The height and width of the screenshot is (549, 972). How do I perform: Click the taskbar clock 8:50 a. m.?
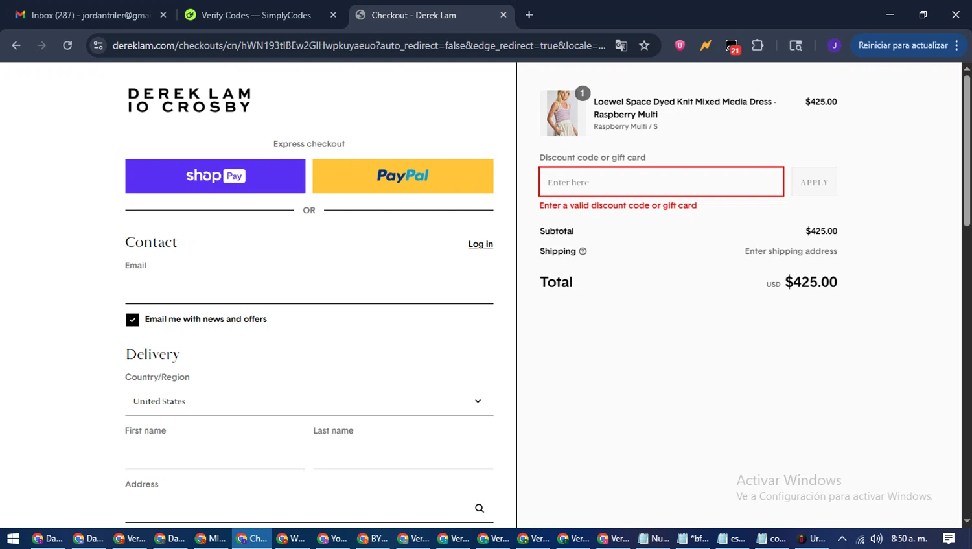909,539
